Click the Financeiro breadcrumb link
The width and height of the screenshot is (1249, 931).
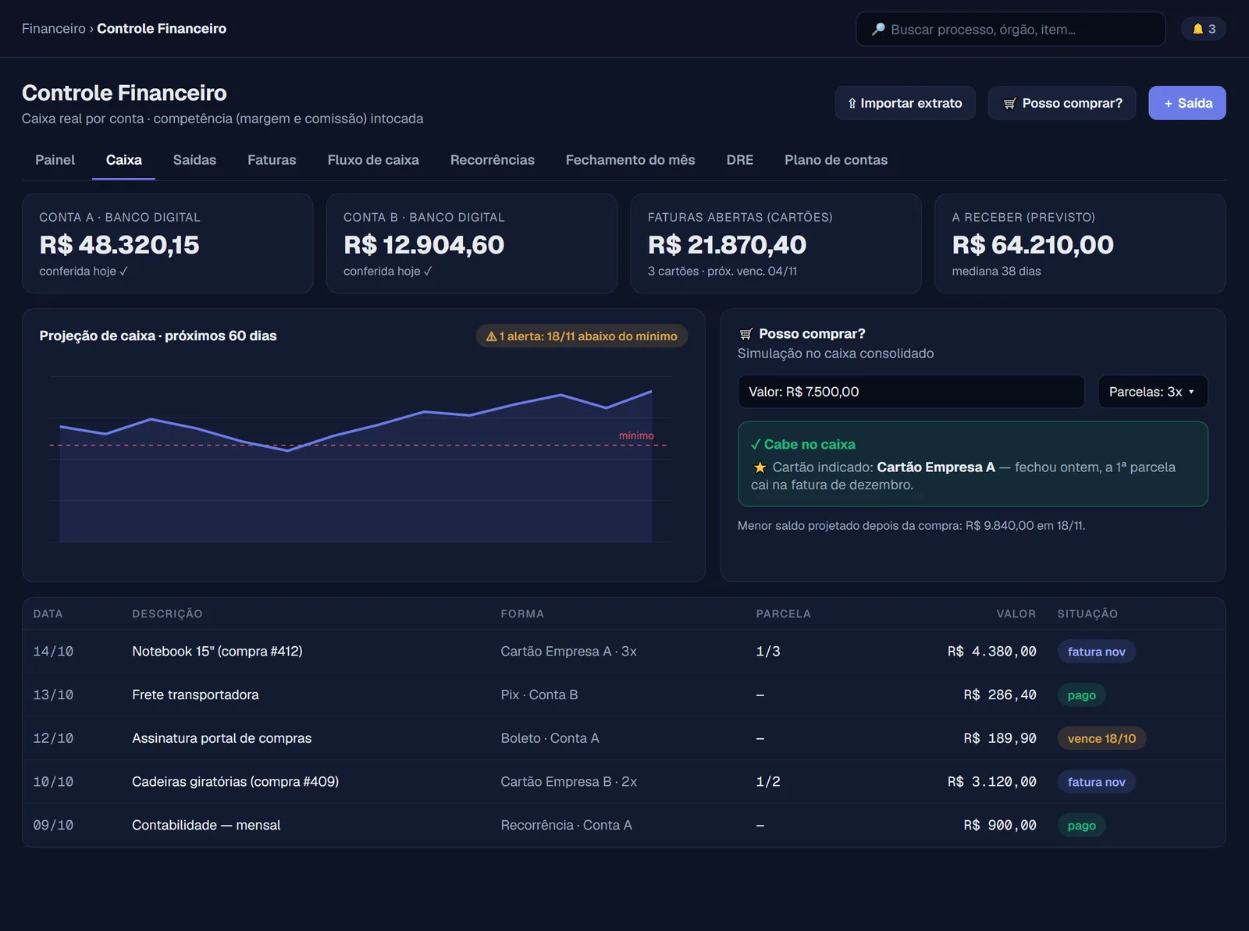(54, 29)
